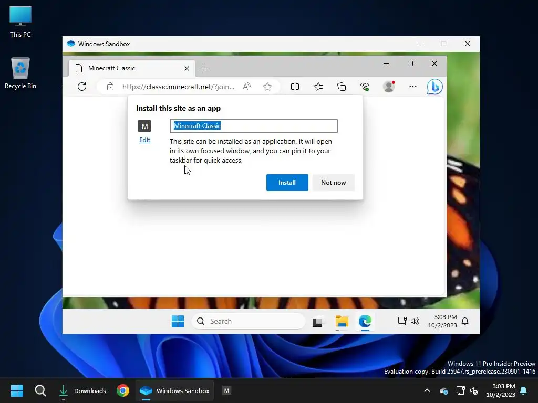Open Collections in Edge toolbar
538x403 pixels.
(342, 87)
